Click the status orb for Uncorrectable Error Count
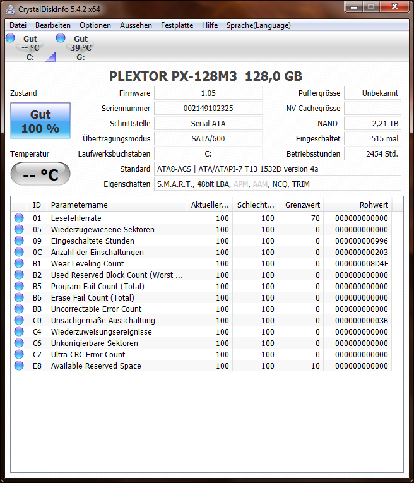The width and height of the screenshot is (414, 483). [x=19, y=309]
